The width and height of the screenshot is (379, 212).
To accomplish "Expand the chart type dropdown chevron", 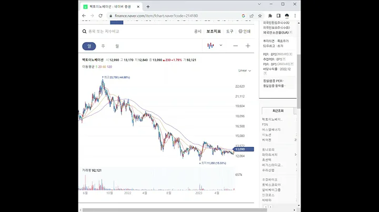I will (221, 45).
